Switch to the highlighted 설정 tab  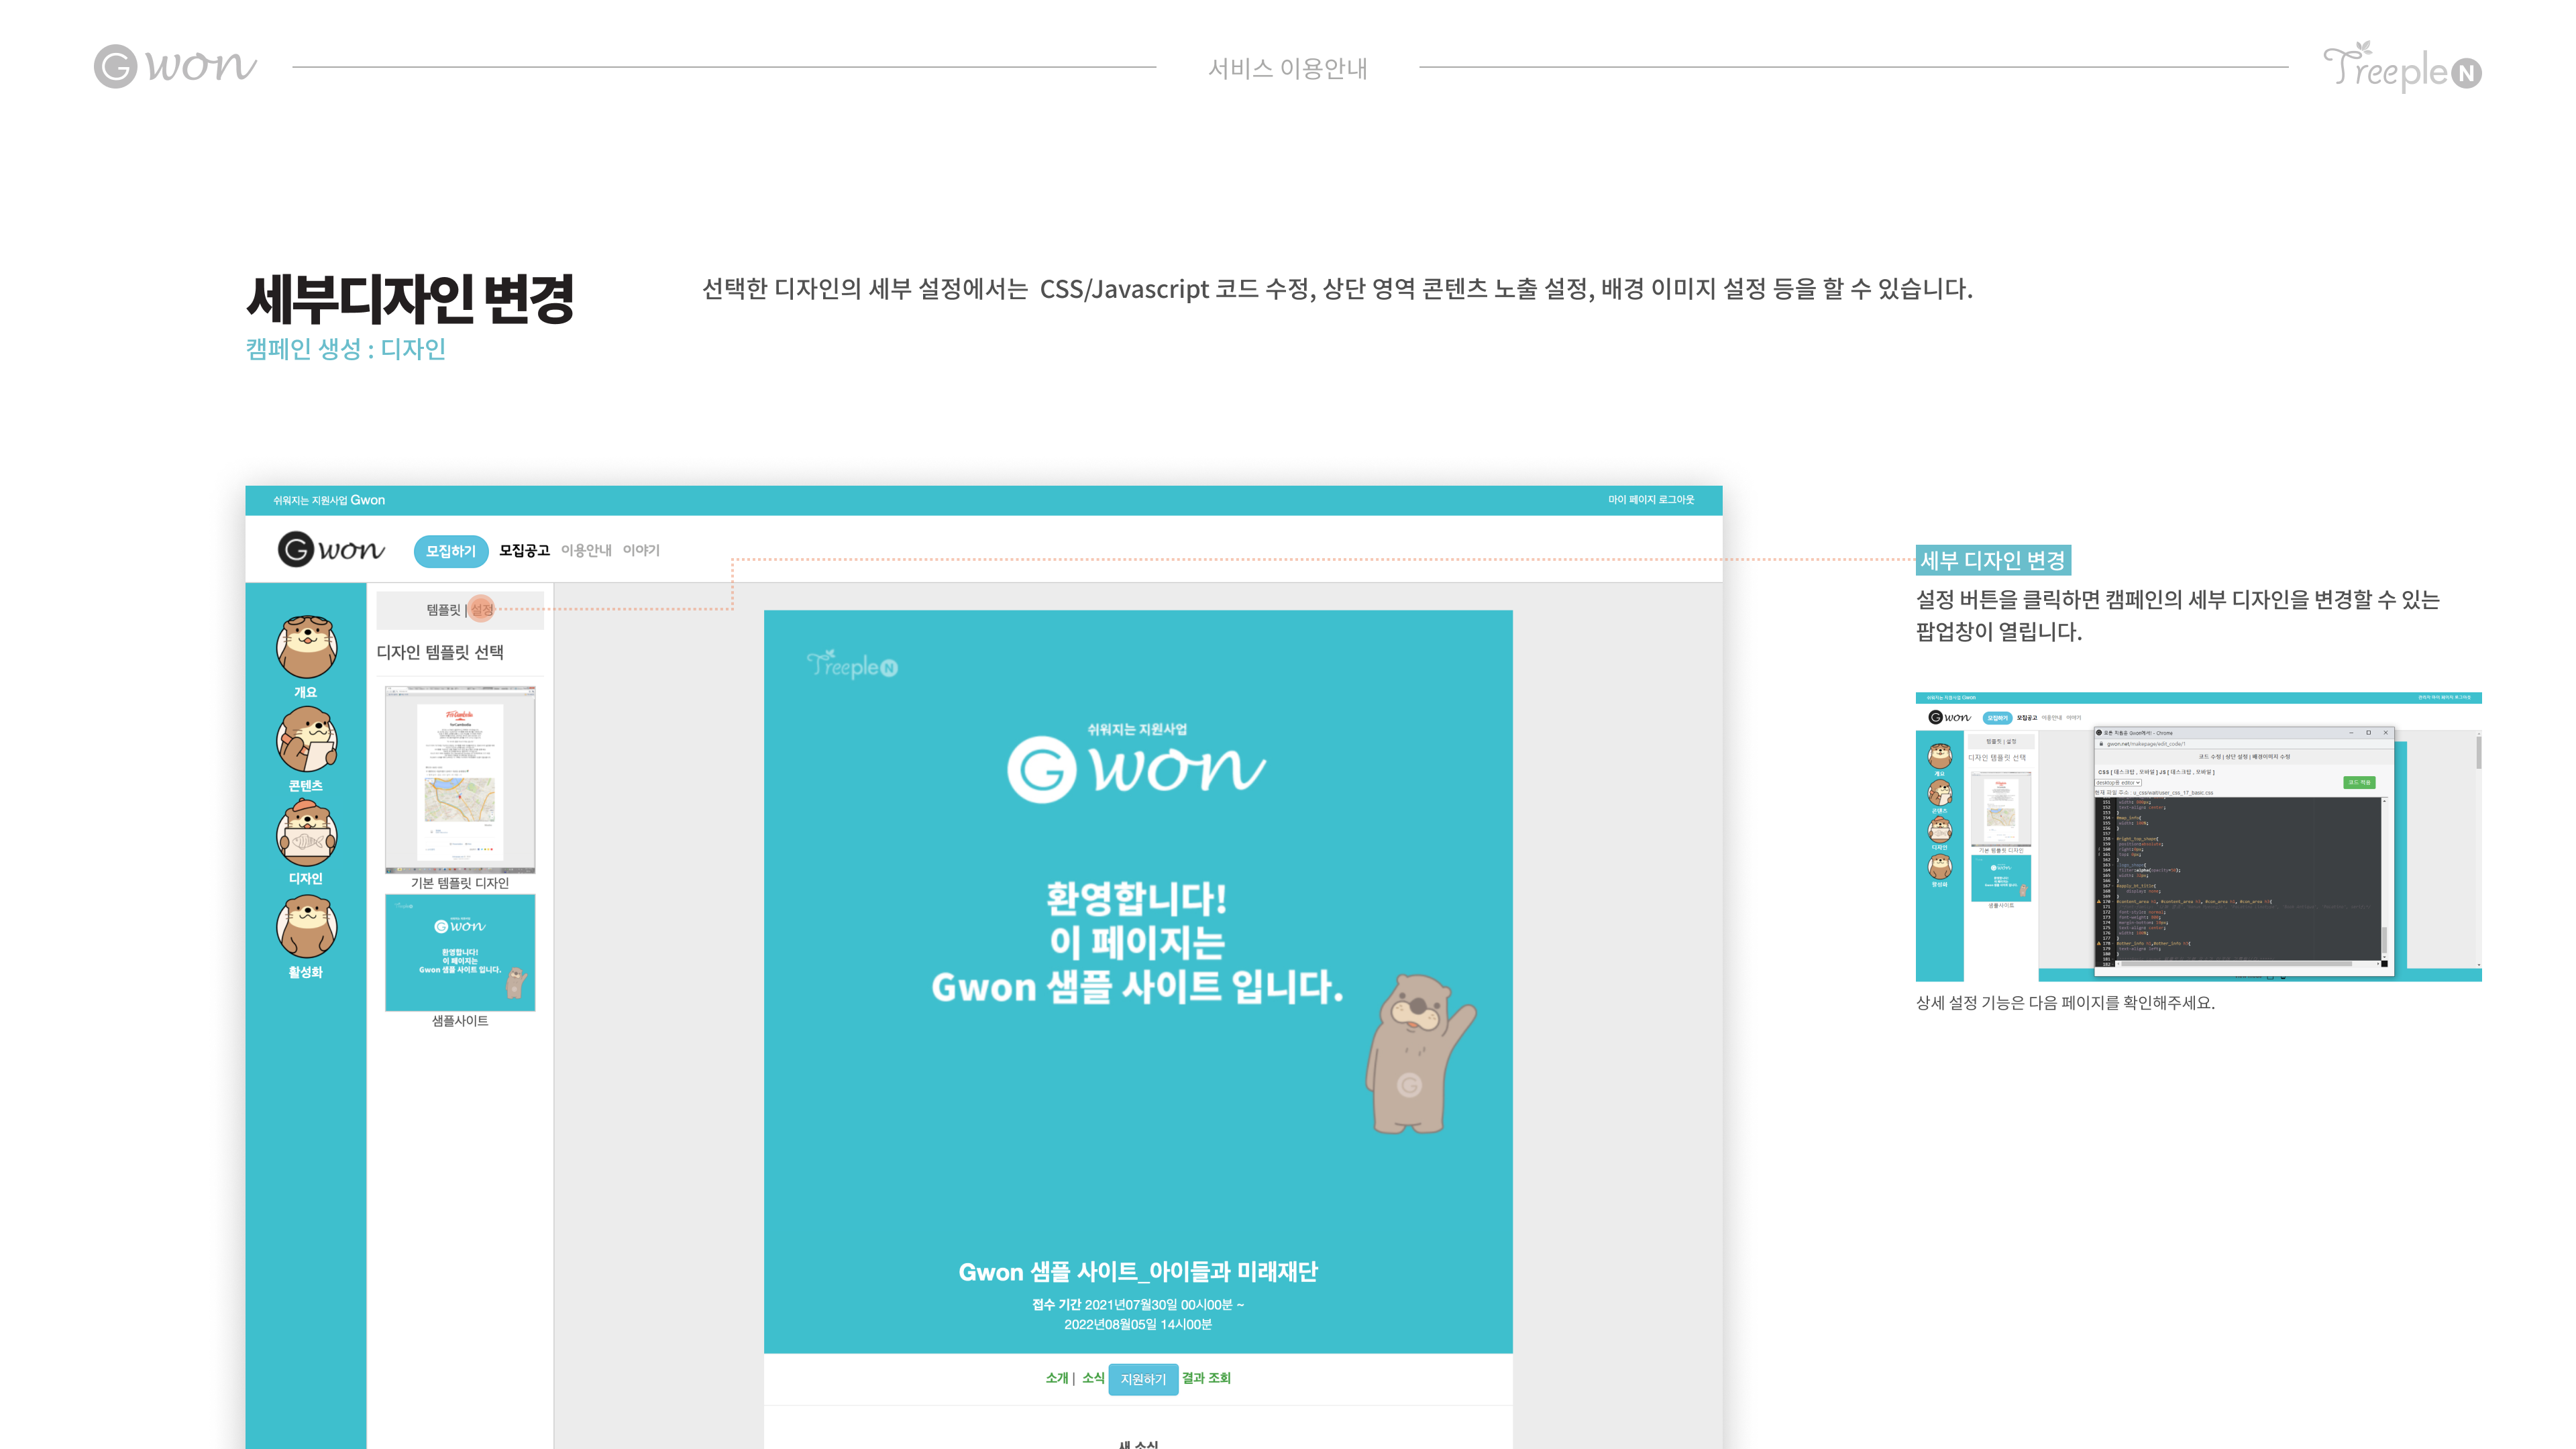point(482,610)
